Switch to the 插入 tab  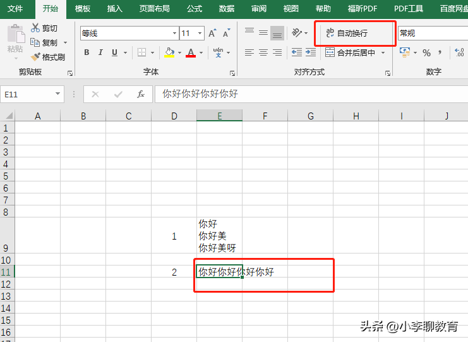point(114,9)
